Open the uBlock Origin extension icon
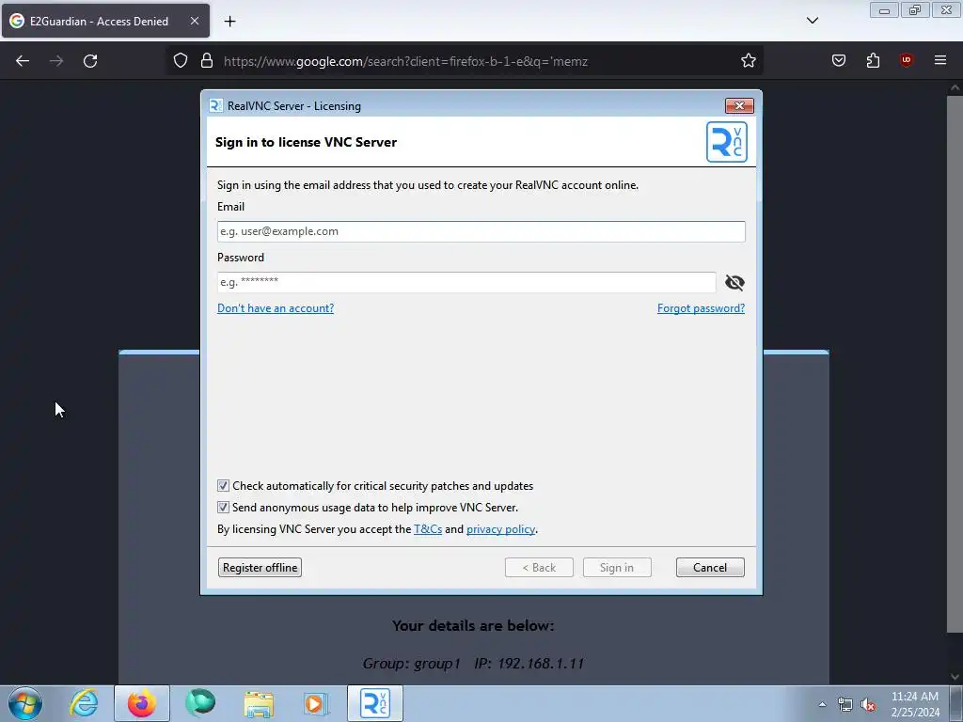Image resolution: width=963 pixels, height=722 pixels. [x=906, y=60]
